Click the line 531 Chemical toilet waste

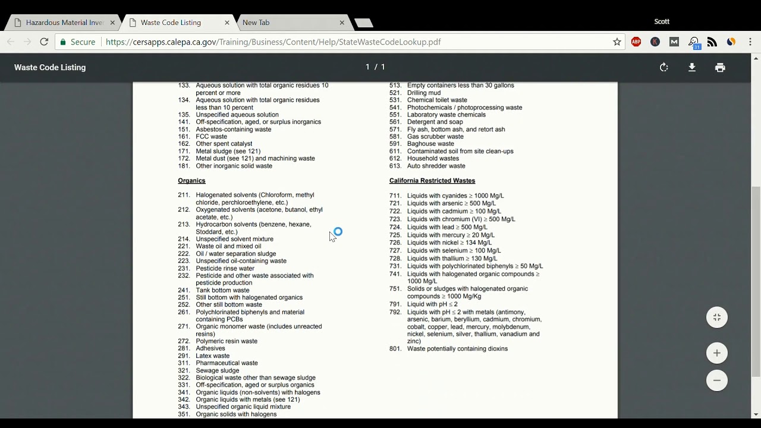coord(428,100)
